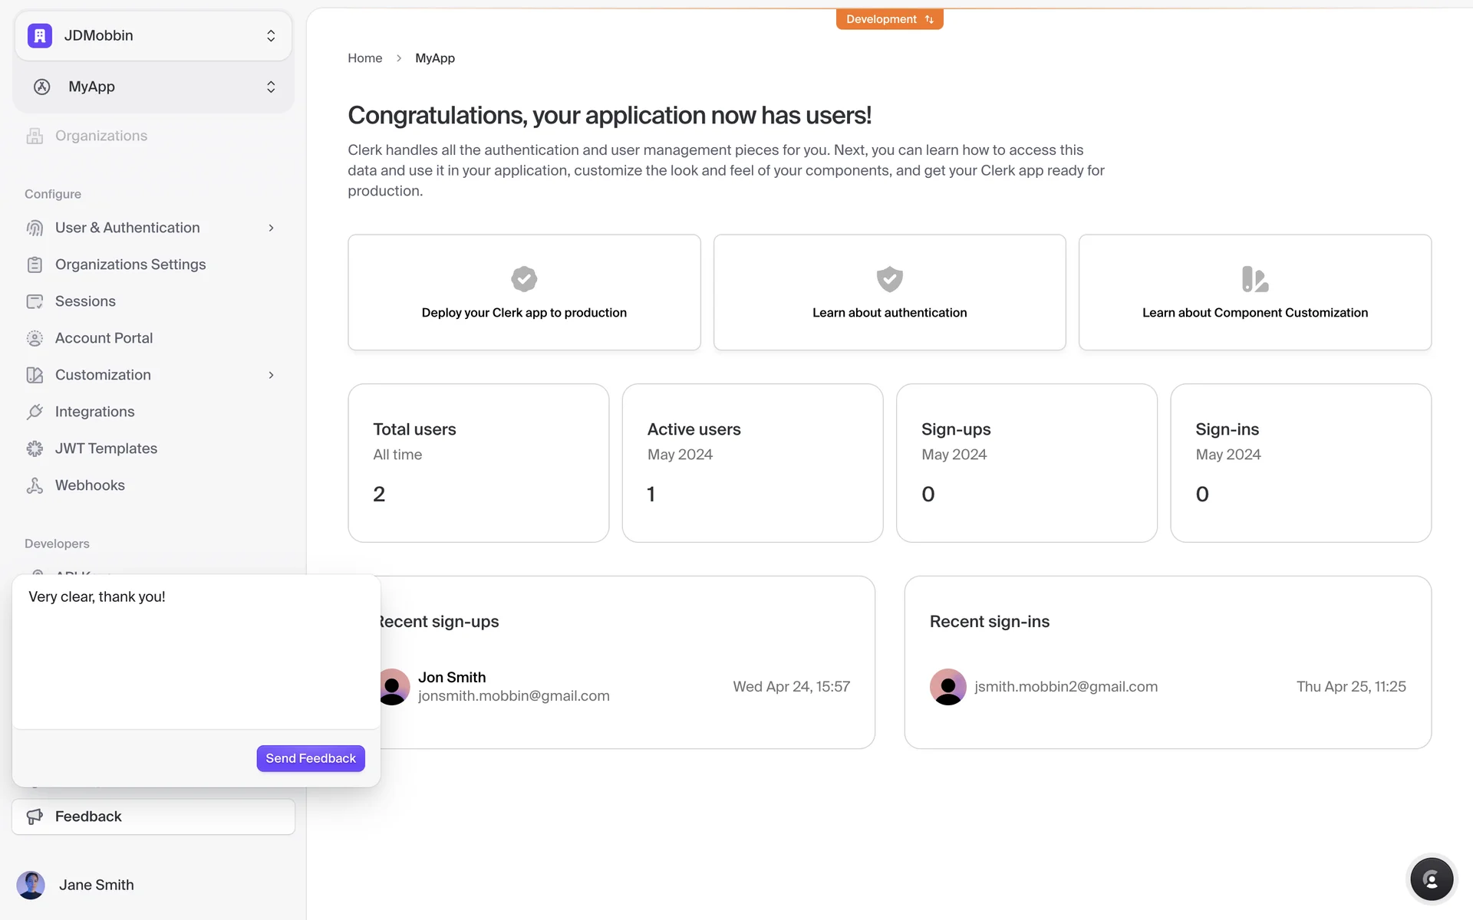Click Jane Smith's profile avatar
This screenshot has height=920, width=1473.
click(x=31, y=885)
